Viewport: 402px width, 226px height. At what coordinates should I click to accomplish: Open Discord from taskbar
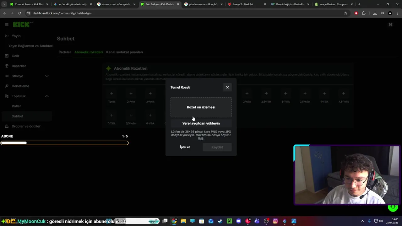[x=238, y=221]
